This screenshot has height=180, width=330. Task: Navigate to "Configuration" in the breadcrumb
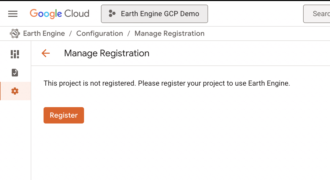click(100, 33)
